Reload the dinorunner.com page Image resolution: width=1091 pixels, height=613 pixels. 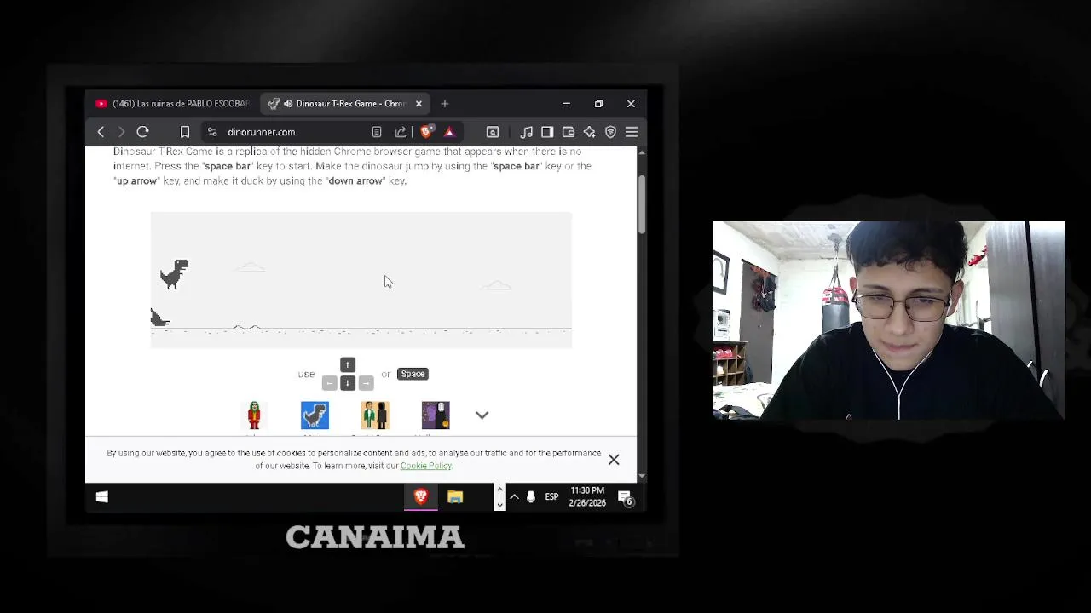(x=142, y=132)
